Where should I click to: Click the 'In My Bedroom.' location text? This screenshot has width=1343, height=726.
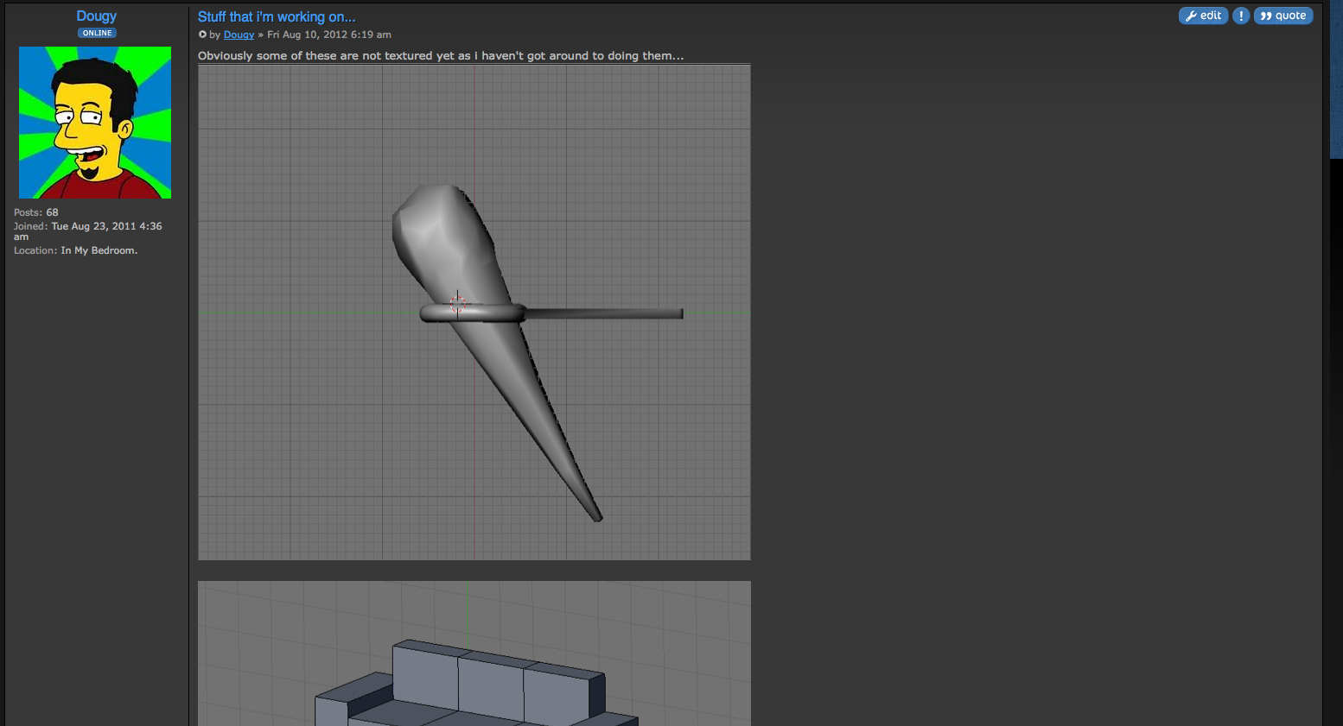[x=99, y=250]
